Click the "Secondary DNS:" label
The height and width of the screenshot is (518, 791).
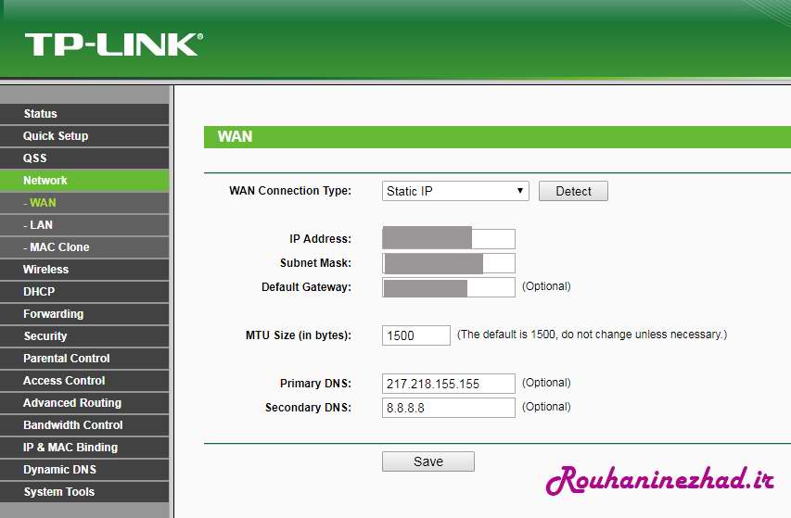(x=308, y=408)
